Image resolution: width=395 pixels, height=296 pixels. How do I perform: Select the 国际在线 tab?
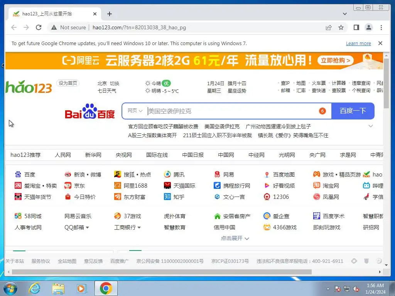tap(157, 155)
